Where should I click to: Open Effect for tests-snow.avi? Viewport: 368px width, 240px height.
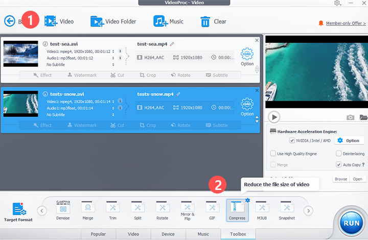pos(42,125)
